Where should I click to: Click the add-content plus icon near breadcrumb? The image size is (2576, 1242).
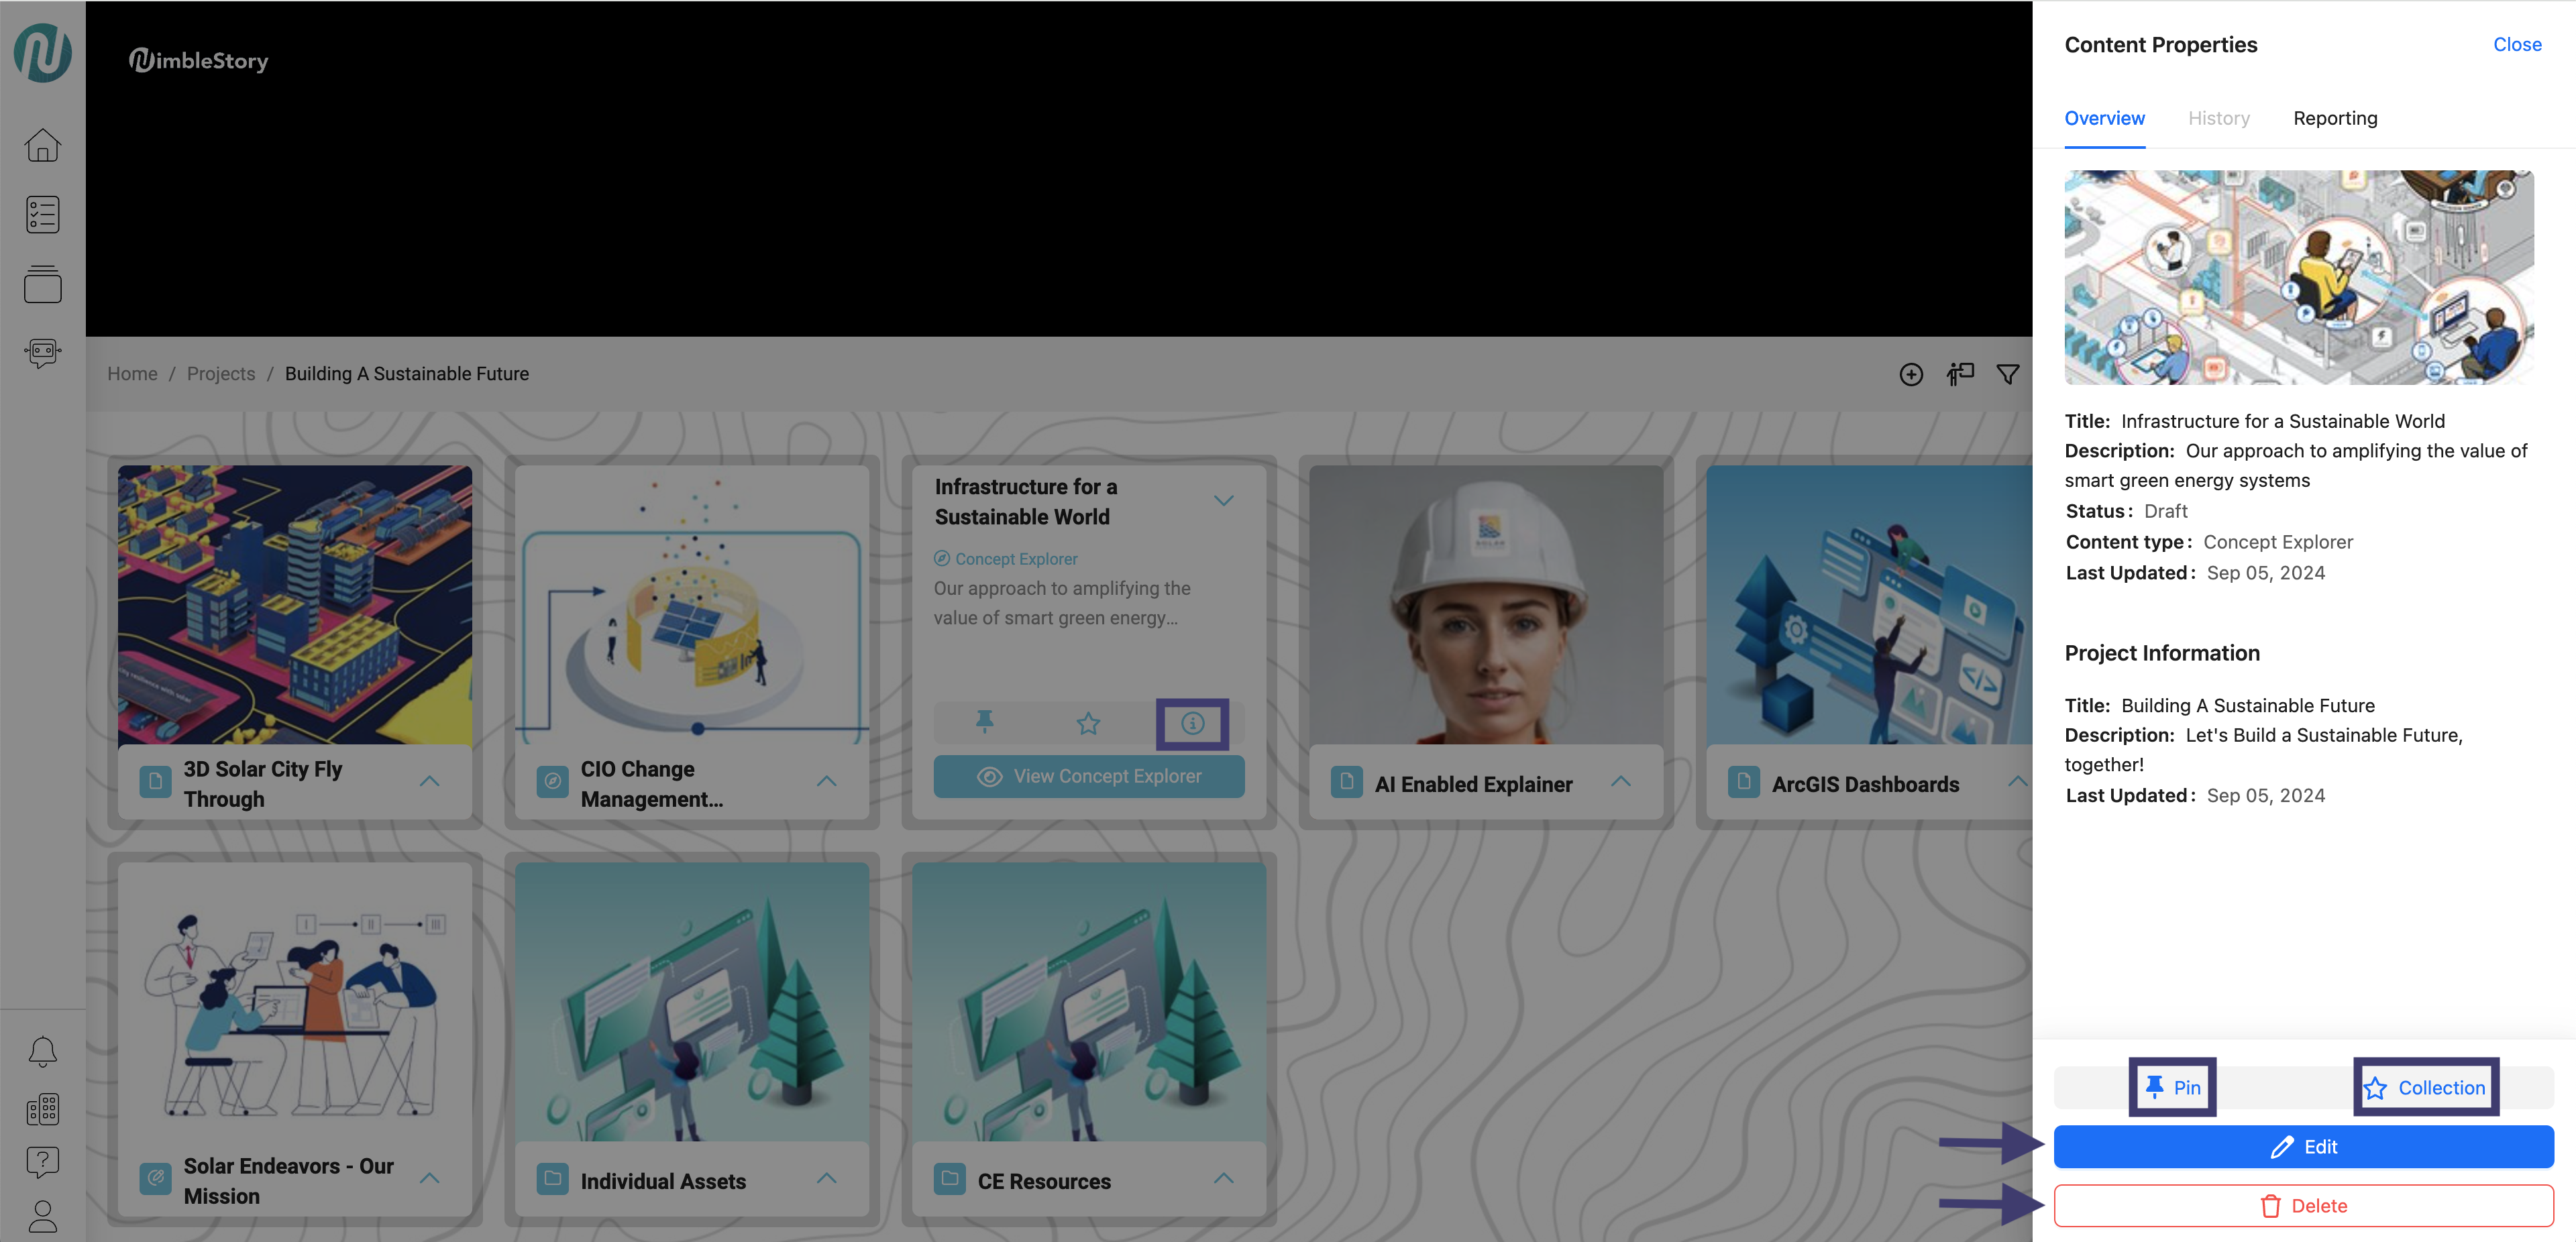(x=1911, y=374)
